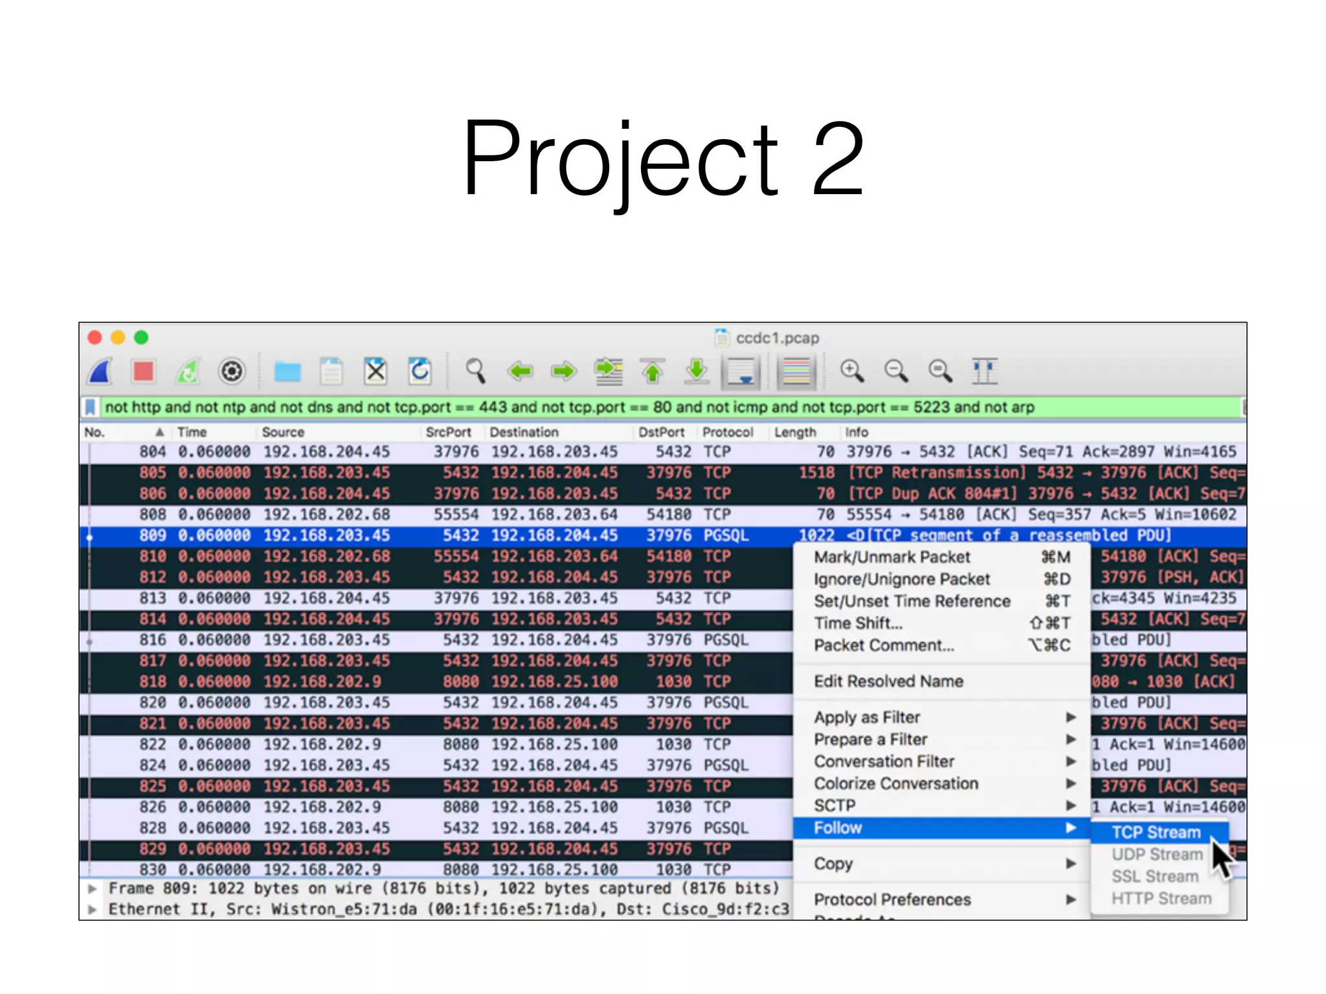The width and height of the screenshot is (1326, 994).
Task: Restart capture with the green fin icon
Action: [x=188, y=371]
